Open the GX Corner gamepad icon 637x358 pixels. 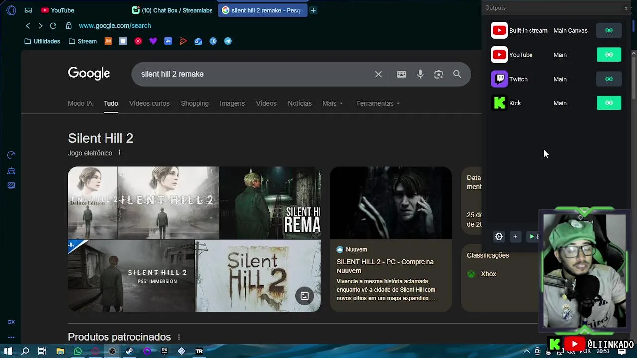pyautogui.click(x=28, y=10)
